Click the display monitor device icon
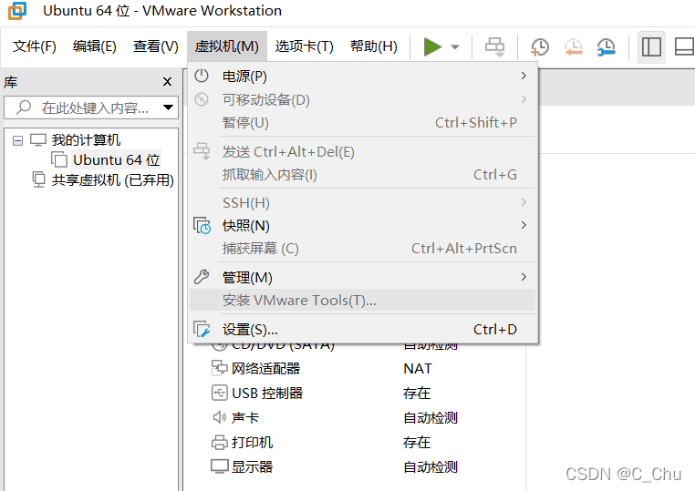The height and width of the screenshot is (491, 695). pyautogui.click(x=220, y=466)
